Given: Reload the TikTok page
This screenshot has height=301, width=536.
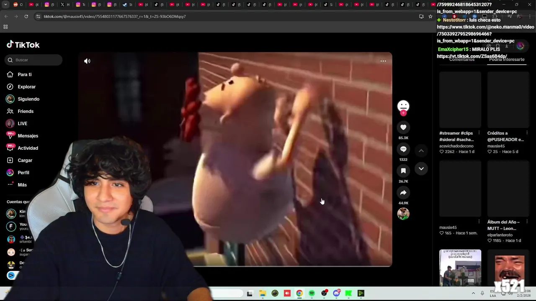Looking at the screenshot, I should 26,16.
